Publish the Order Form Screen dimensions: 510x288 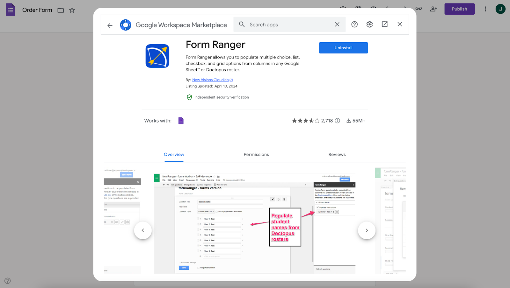[459, 9]
